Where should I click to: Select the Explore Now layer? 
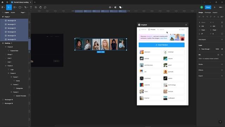point(14,51)
